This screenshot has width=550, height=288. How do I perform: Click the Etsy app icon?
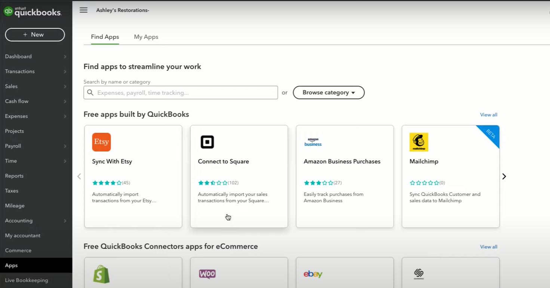click(101, 142)
